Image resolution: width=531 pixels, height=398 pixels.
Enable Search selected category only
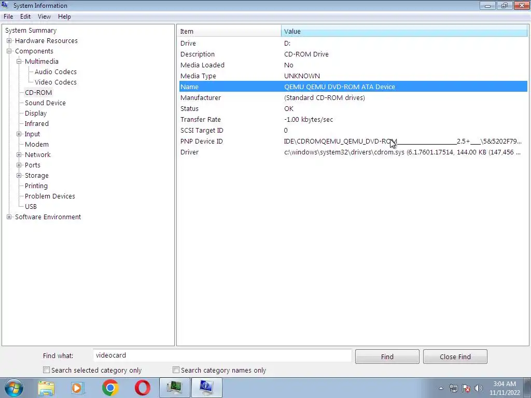tap(46, 370)
